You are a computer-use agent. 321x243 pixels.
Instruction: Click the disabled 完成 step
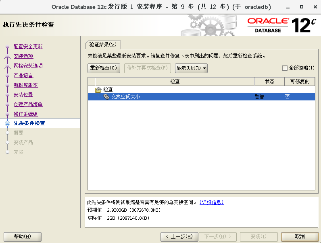tap(19, 152)
